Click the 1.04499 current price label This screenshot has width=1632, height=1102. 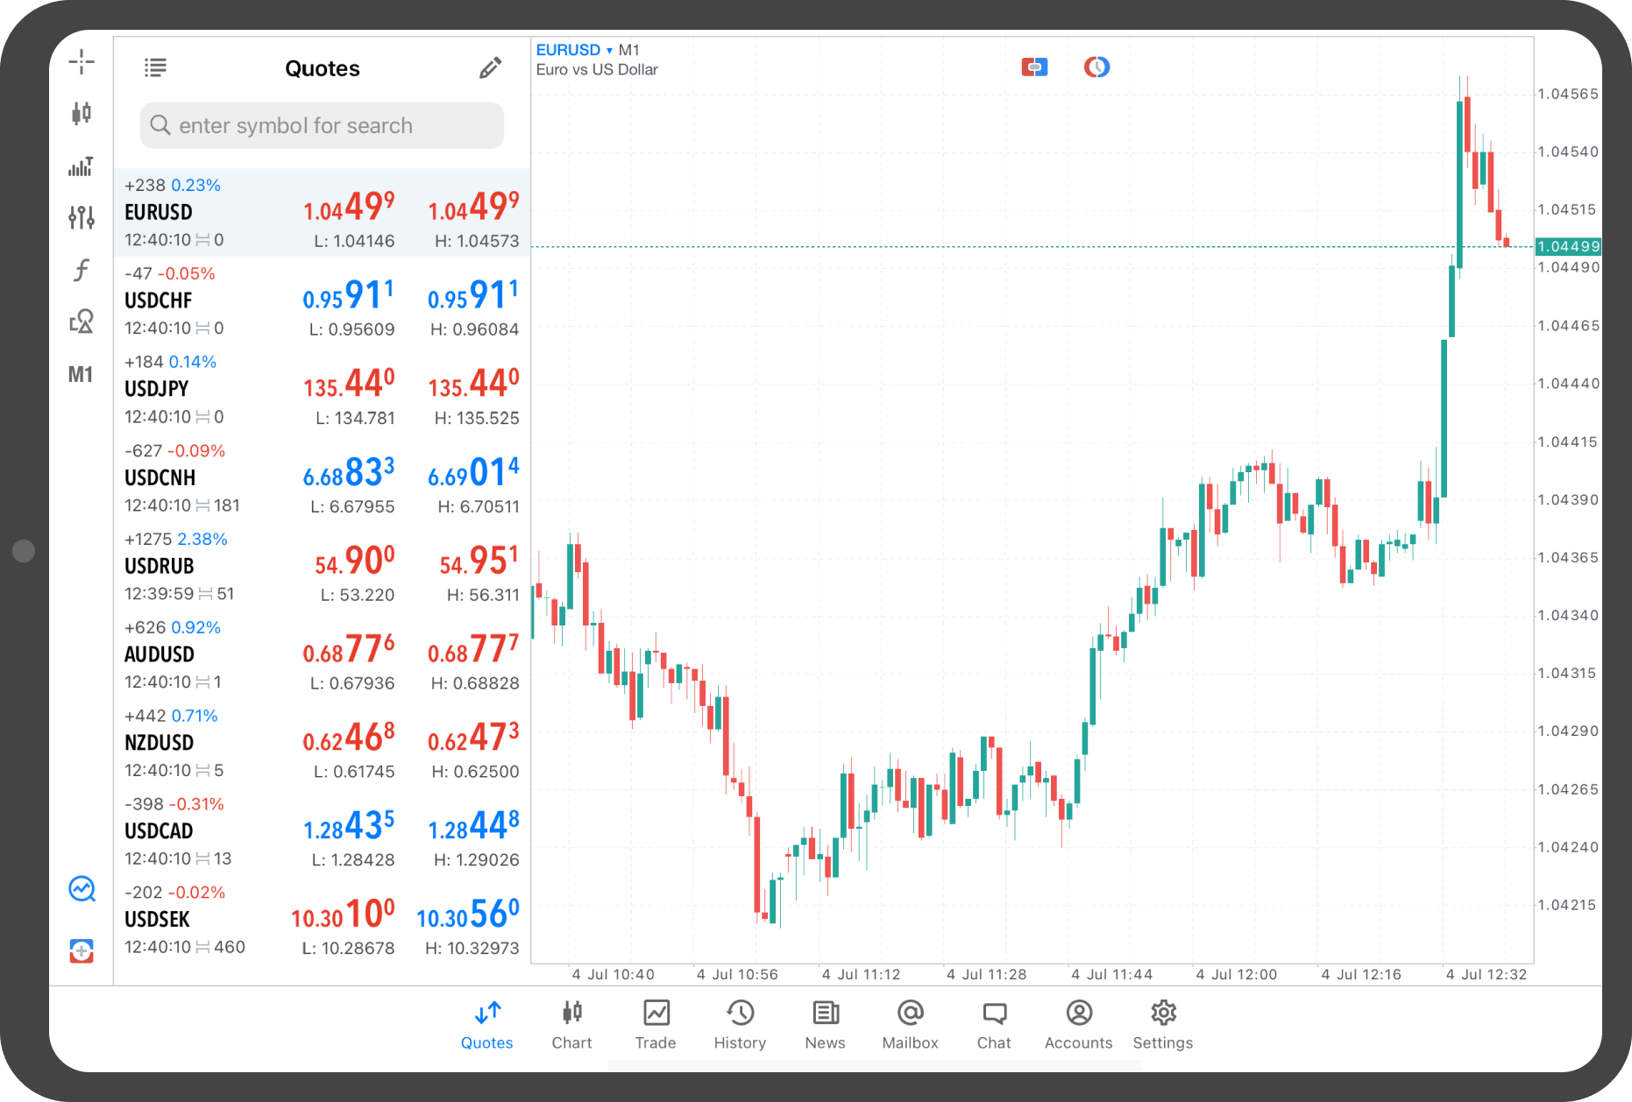(x=1568, y=247)
